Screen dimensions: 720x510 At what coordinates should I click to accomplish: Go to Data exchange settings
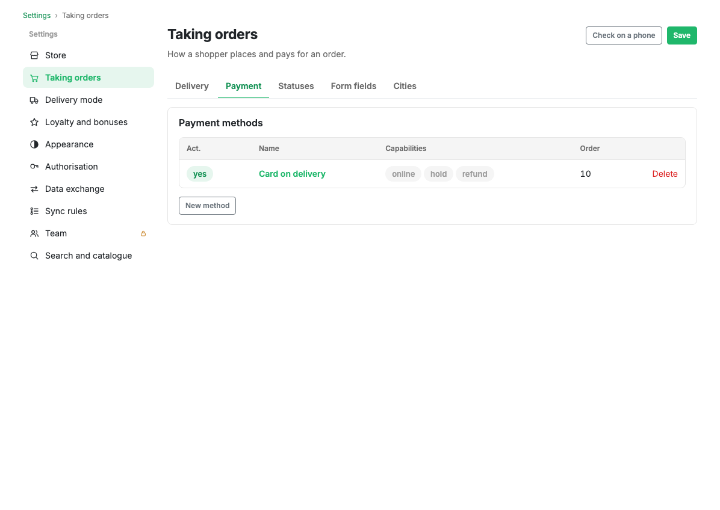(x=88, y=189)
